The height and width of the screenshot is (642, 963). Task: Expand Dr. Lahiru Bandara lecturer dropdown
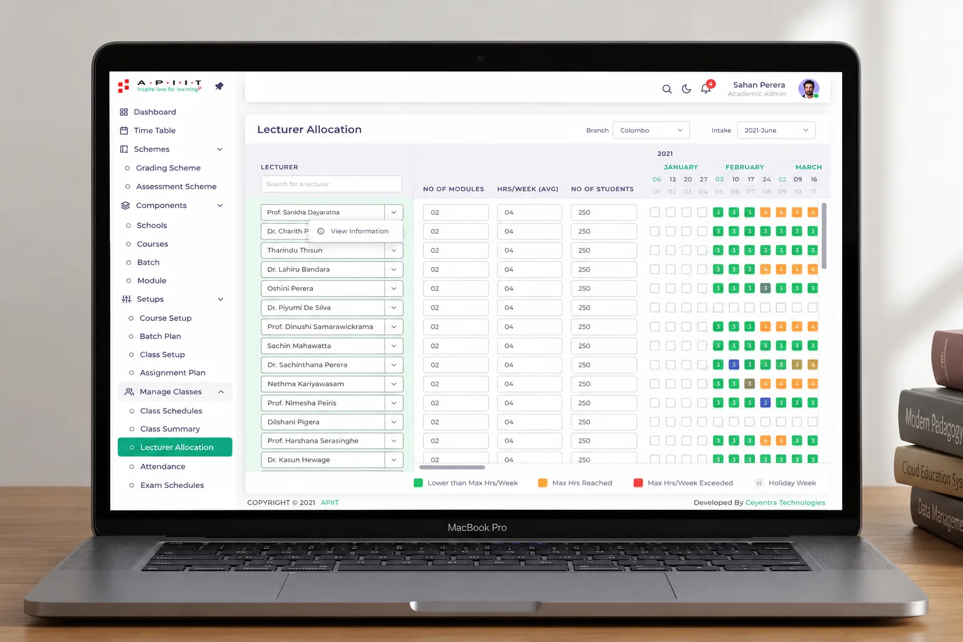point(394,270)
